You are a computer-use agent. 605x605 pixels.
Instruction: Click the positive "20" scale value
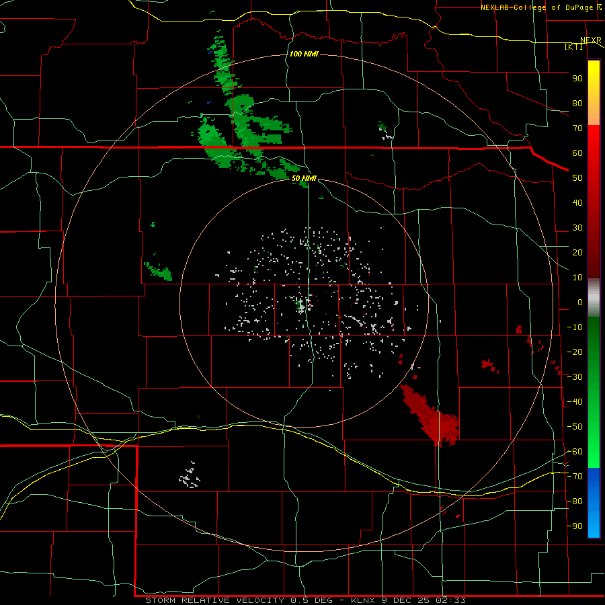(x=577, y=252)
